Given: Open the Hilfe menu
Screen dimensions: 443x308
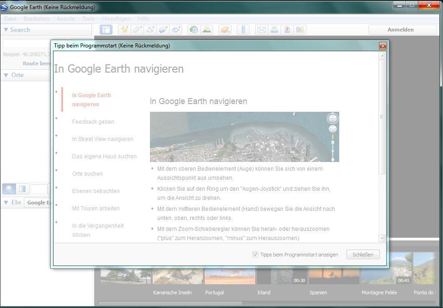Looking at the screenshot, I should pos(143,19).
